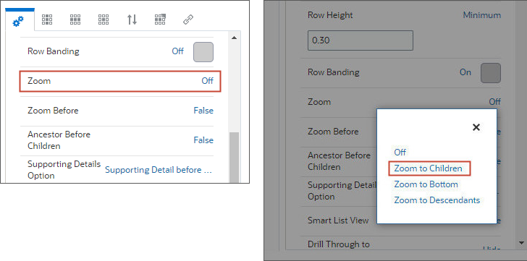Choose Zoom to Bottom option
527x261 pixels.
tap(426, 184)
